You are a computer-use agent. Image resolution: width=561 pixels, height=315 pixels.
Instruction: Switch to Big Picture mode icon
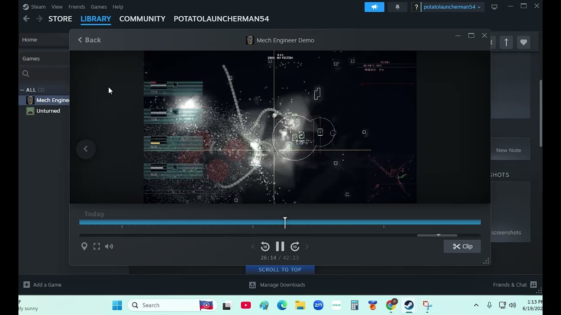(x=494, y=7)
